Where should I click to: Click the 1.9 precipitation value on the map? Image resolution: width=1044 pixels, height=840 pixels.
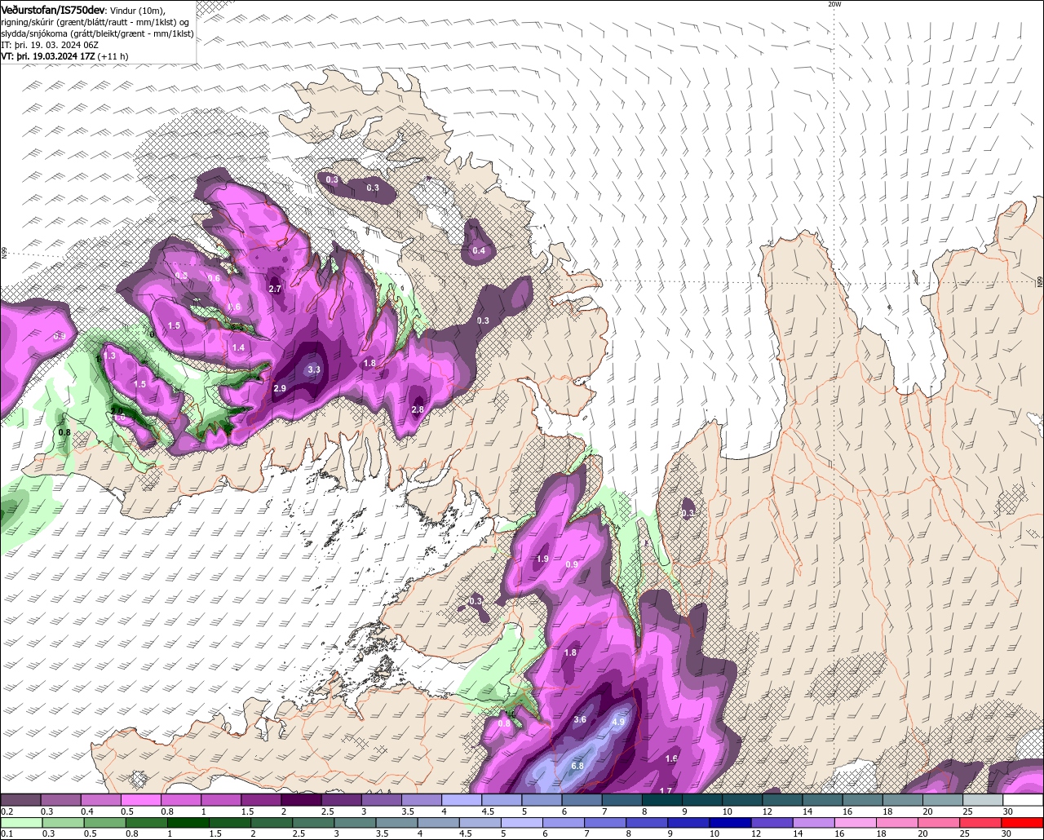(542, 559)
